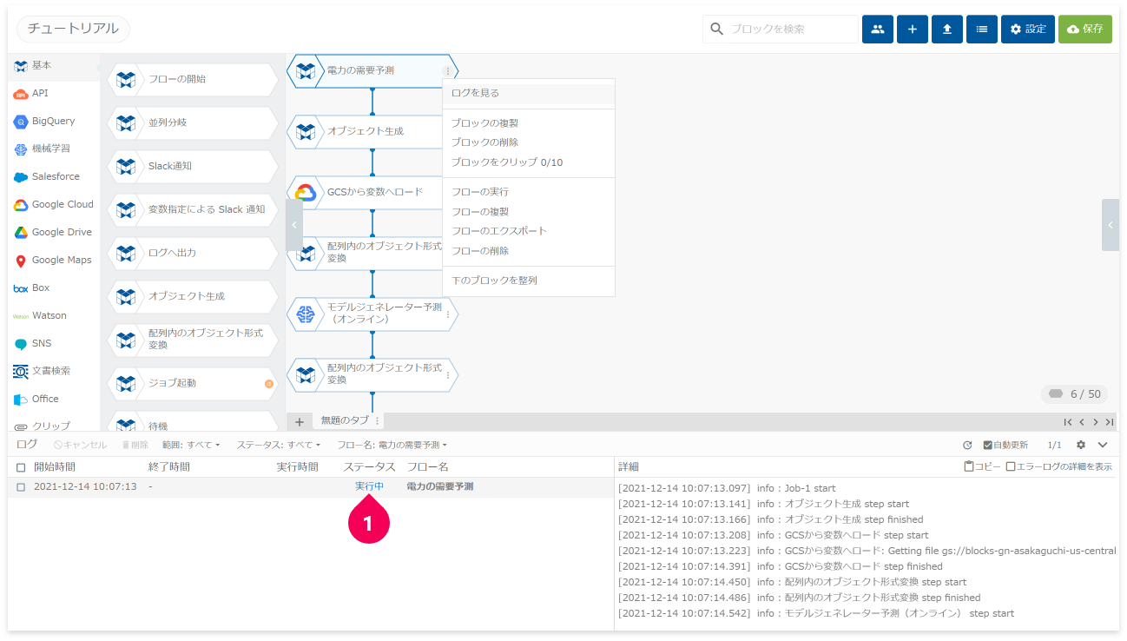Click the three-dot menu on 電力の需要予測 block
Screen dimensions: 1127x641
[448, 71]
